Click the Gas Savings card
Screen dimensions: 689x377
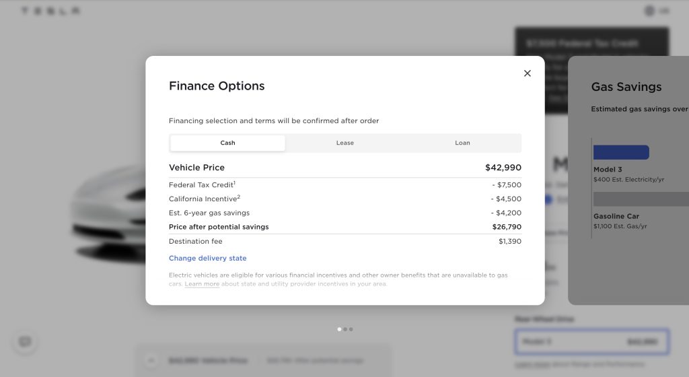[x=628, y=180]
